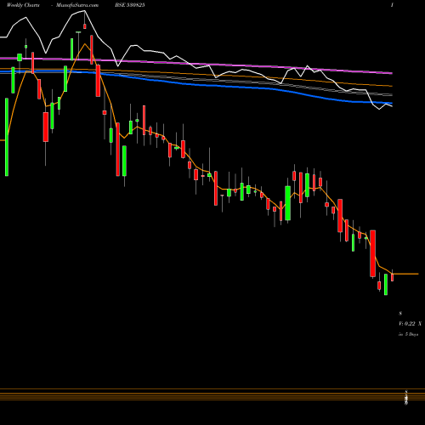
Task: Click the last green candle at the chart bottom
Action: point(386,284)
